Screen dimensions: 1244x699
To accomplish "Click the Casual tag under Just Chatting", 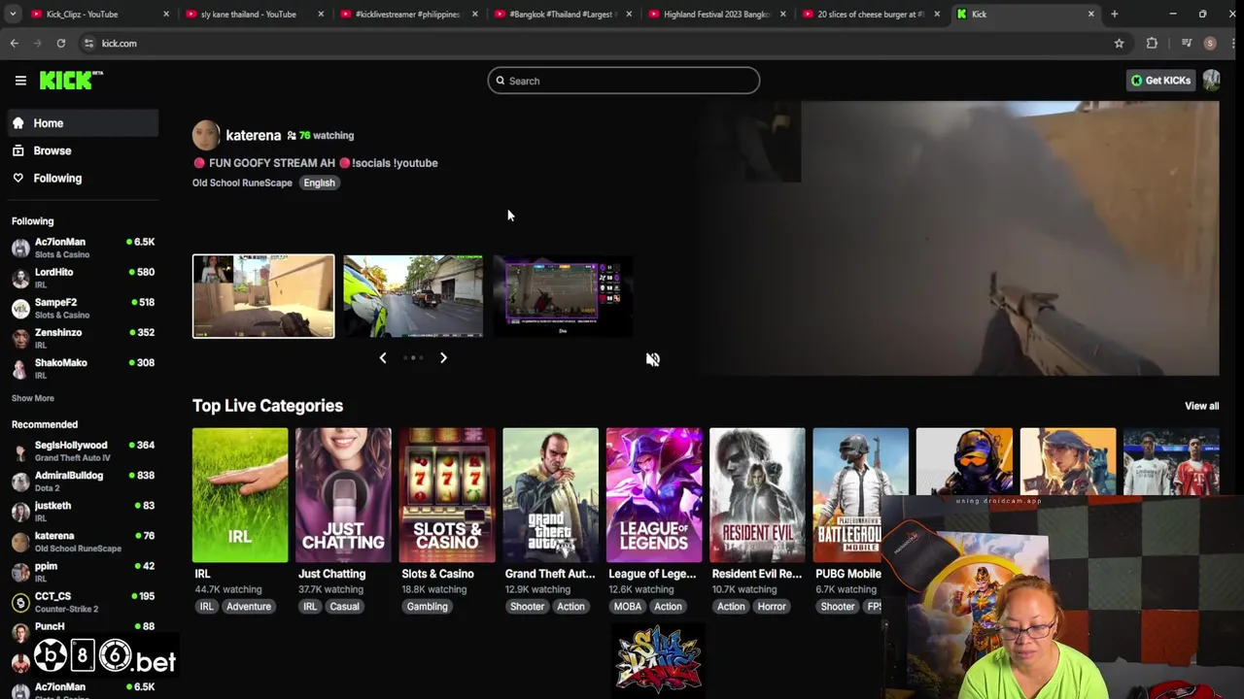I will pos(344,607).
